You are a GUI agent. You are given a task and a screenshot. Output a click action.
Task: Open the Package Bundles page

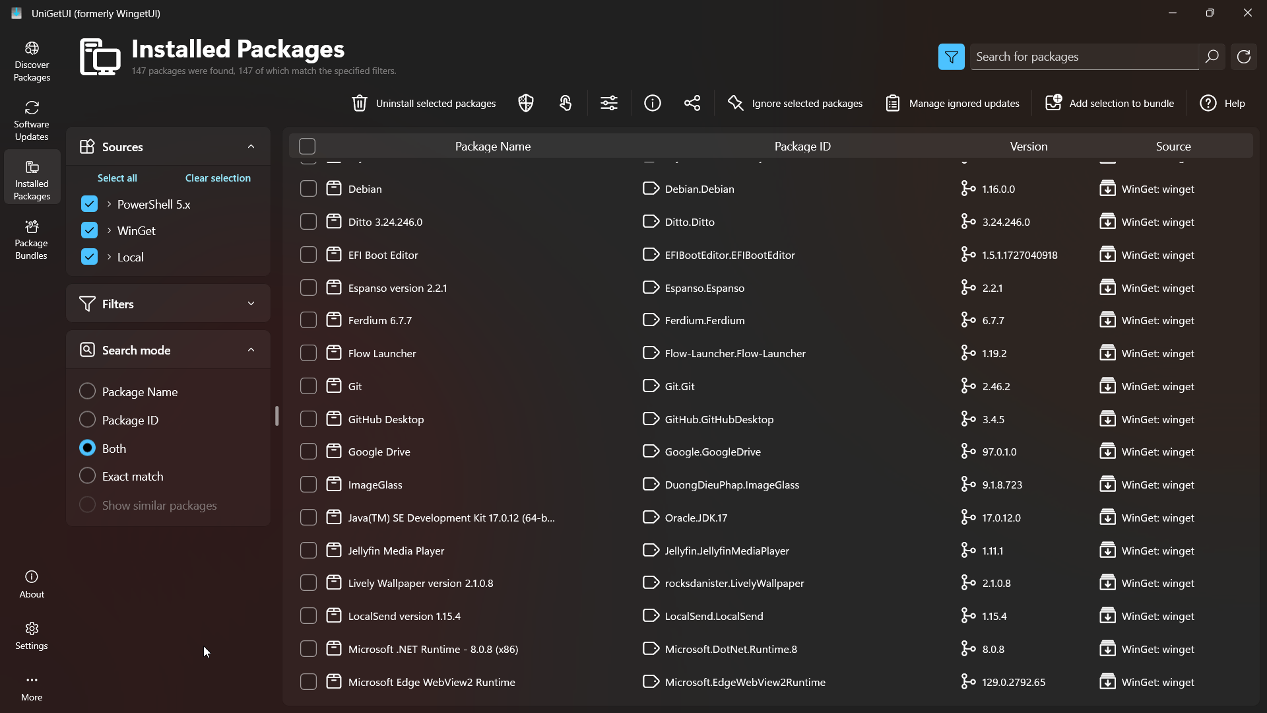[x=32, y=240]
